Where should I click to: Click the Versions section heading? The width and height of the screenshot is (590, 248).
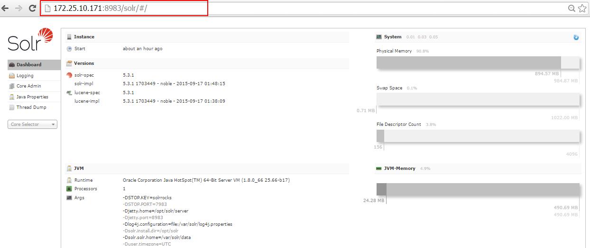pos(84,63)
